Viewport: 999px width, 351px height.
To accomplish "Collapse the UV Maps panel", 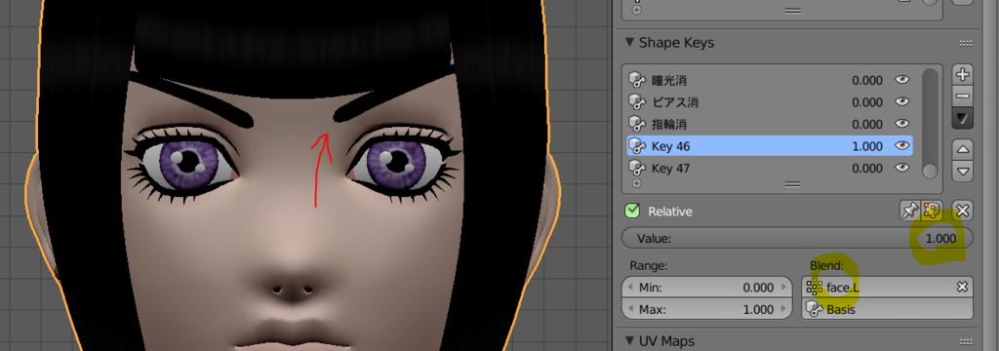I will point(629,341).
